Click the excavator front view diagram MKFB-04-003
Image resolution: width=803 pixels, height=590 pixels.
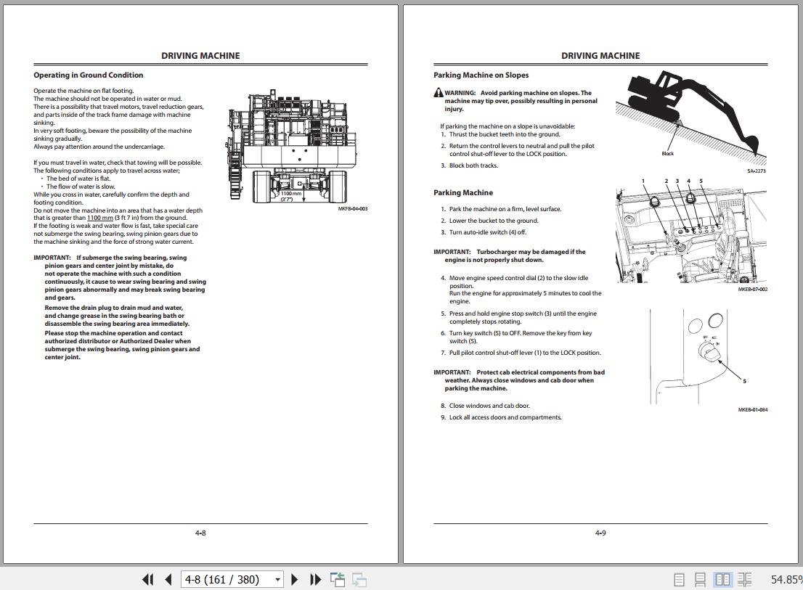[292, 148]
